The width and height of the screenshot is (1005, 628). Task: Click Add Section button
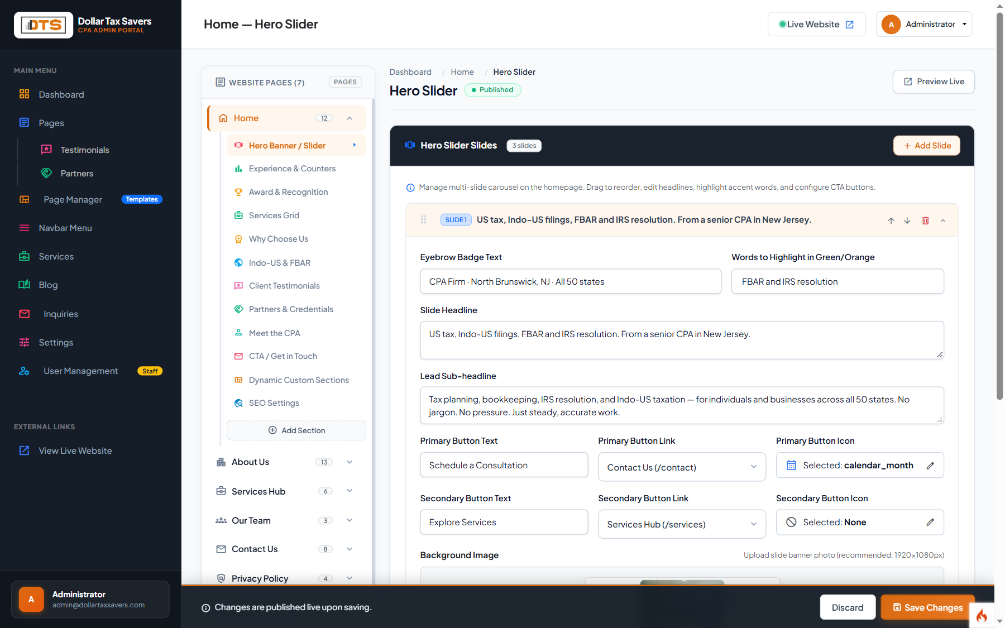coord(296,430)
